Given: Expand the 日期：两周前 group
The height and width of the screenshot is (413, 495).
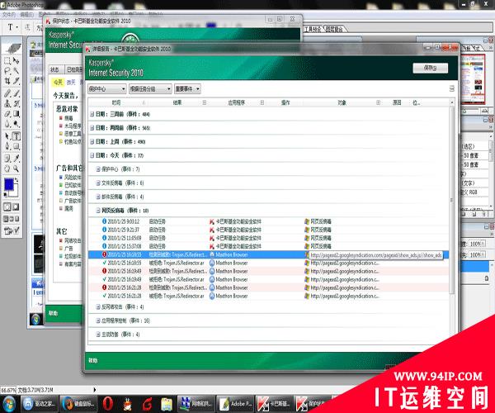Looking at the screenshot, I should [92, 128].
